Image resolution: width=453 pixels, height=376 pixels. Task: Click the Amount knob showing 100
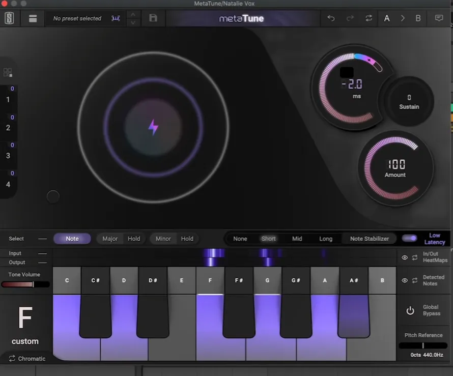click(x=396, y=168)
